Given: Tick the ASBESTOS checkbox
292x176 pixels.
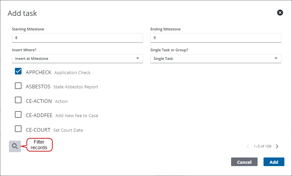Looking at the screenshot, I should pos(19,86).
